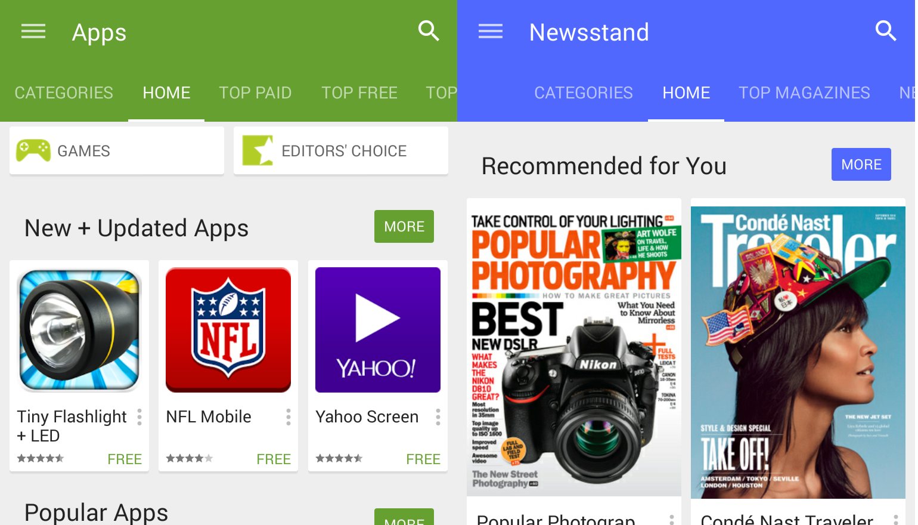This screenshot has height=525, width=918.
Task: Open the Yahoo Screen app icon
Action: [378, 330]
